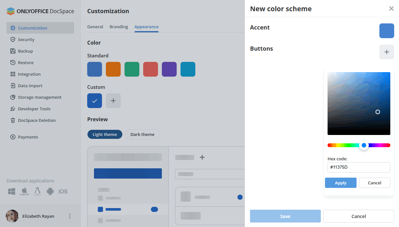Add a new custom color scheme
The image size is (399, 227).
[113, 101]
